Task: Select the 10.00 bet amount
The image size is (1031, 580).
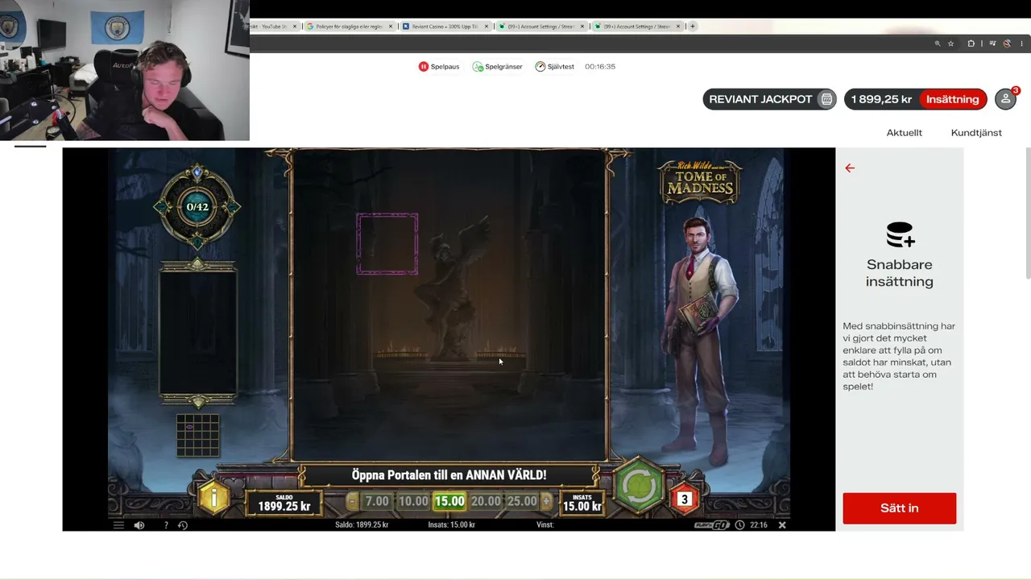Action: [413, 501]
